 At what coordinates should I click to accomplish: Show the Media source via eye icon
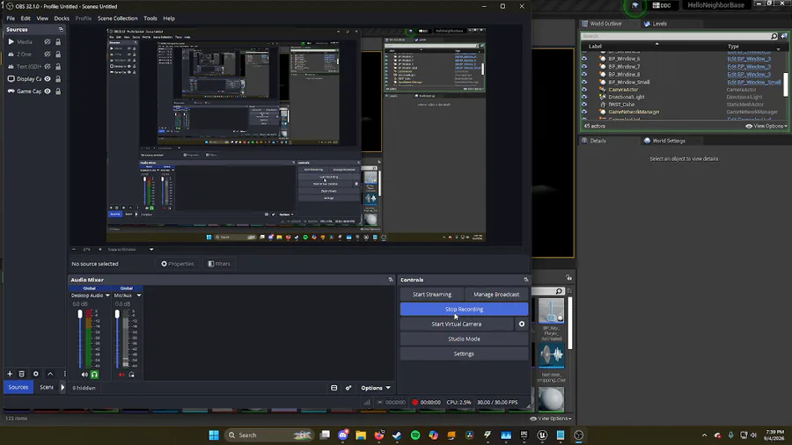48,42
